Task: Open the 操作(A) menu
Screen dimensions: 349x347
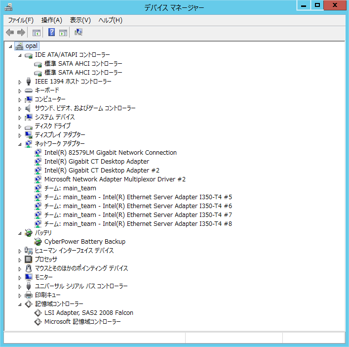Action: click(52, 20)
